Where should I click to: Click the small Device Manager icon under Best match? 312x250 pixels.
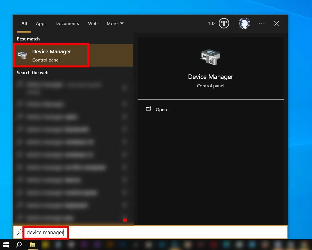22,55
